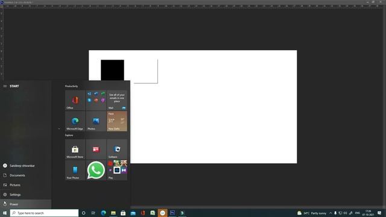Click the Power option
The width and height of the screenshot is (386, 217).
pos(25,204)
